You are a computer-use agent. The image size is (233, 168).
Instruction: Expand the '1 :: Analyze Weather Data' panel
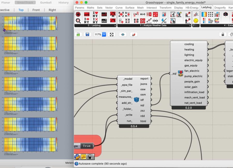(190, 26)
